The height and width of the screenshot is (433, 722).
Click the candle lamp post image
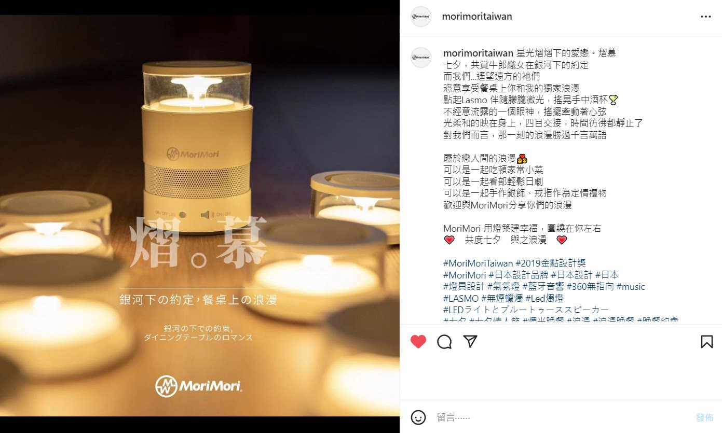200,216
